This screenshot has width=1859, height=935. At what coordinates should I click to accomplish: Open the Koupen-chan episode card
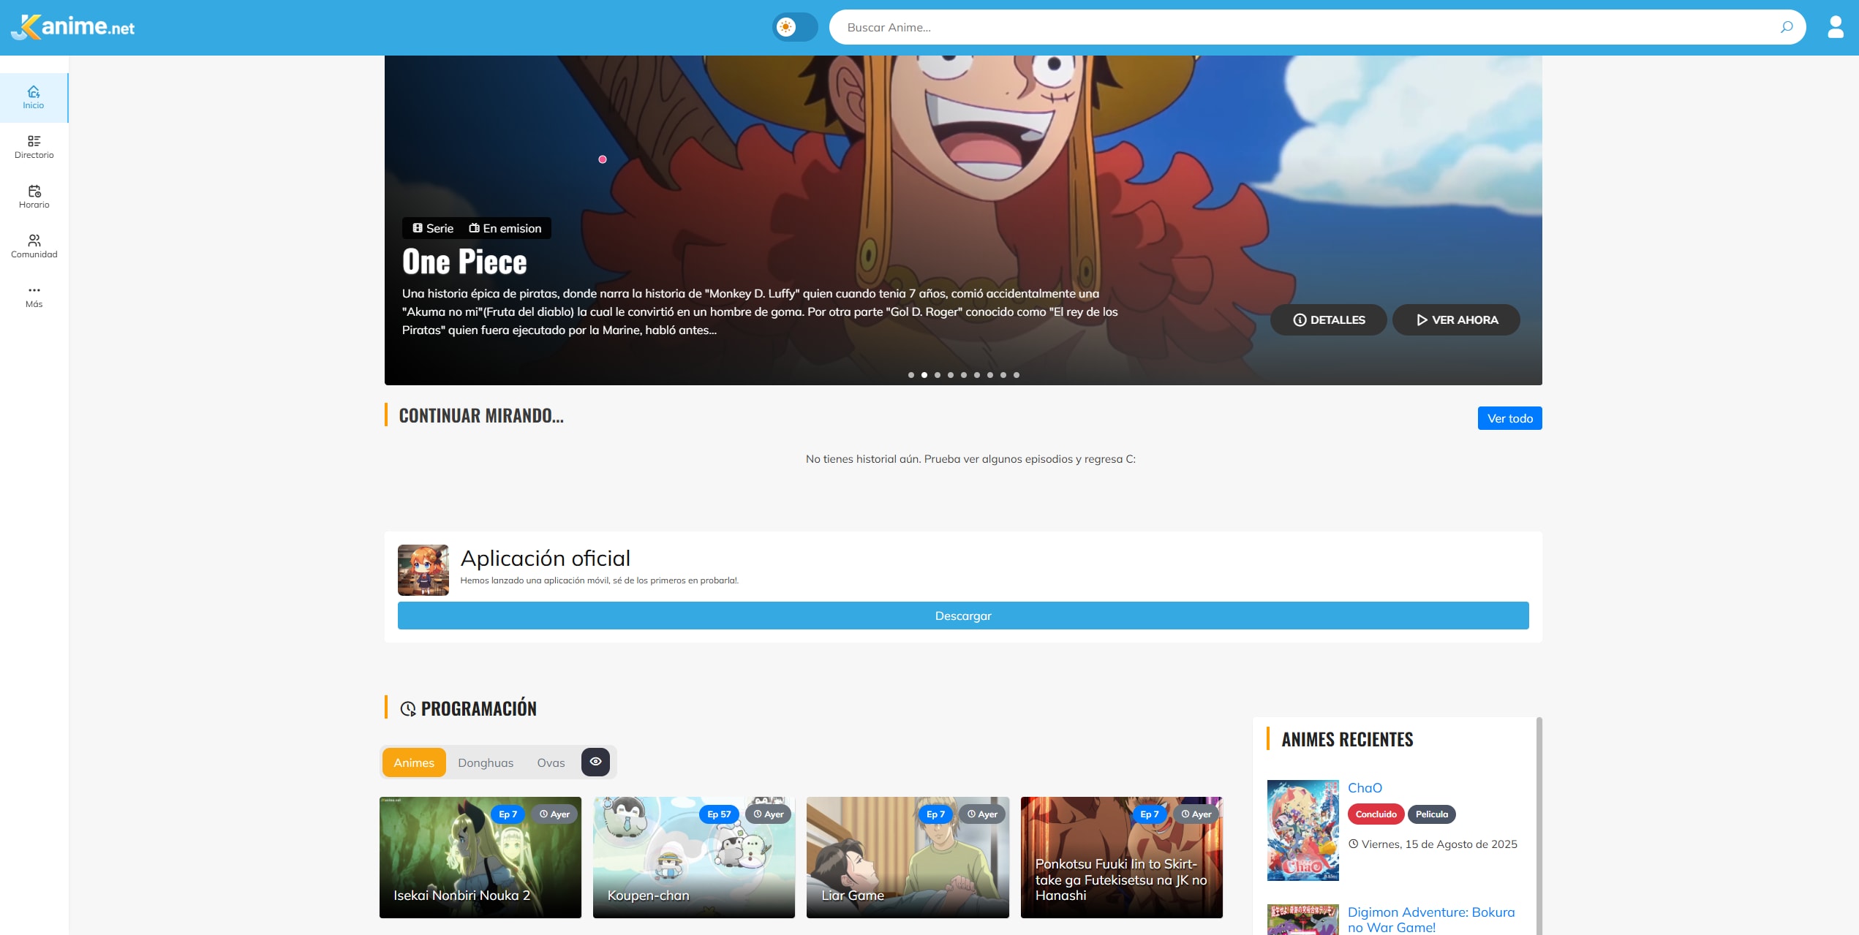click(693, 858)
